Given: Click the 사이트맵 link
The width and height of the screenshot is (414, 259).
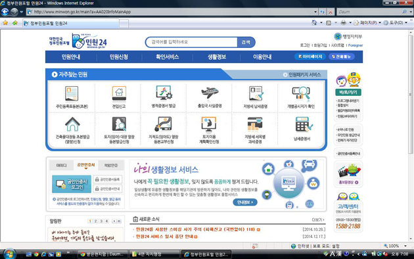Looking at the screenshot, I should point(337,45).
